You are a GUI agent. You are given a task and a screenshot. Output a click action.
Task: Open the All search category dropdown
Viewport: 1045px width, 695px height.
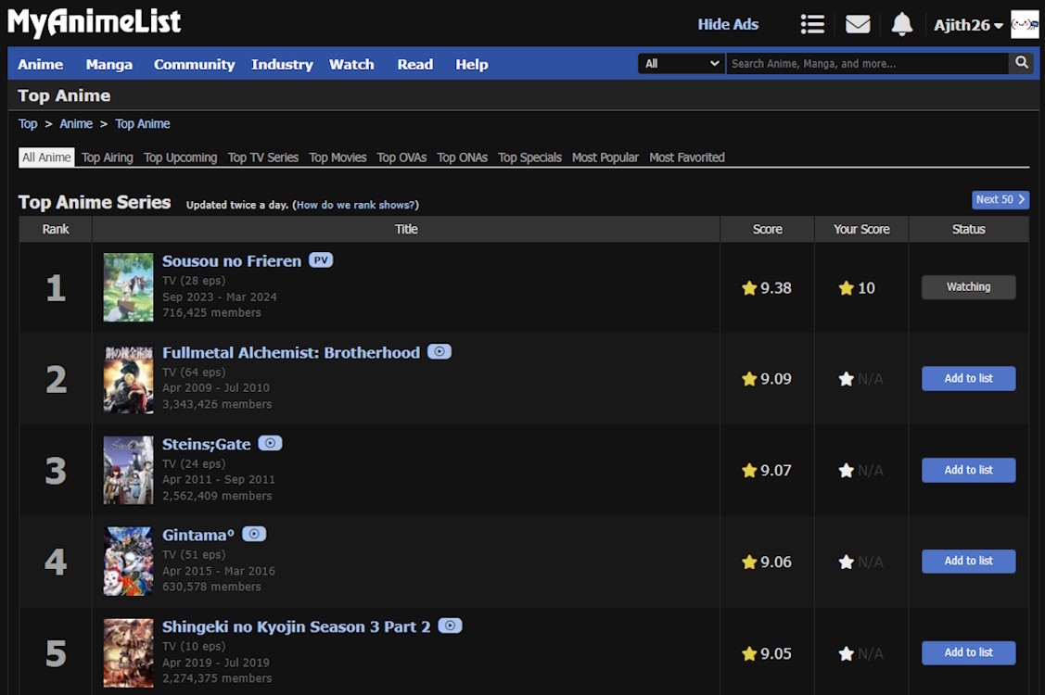coord(682,63)
